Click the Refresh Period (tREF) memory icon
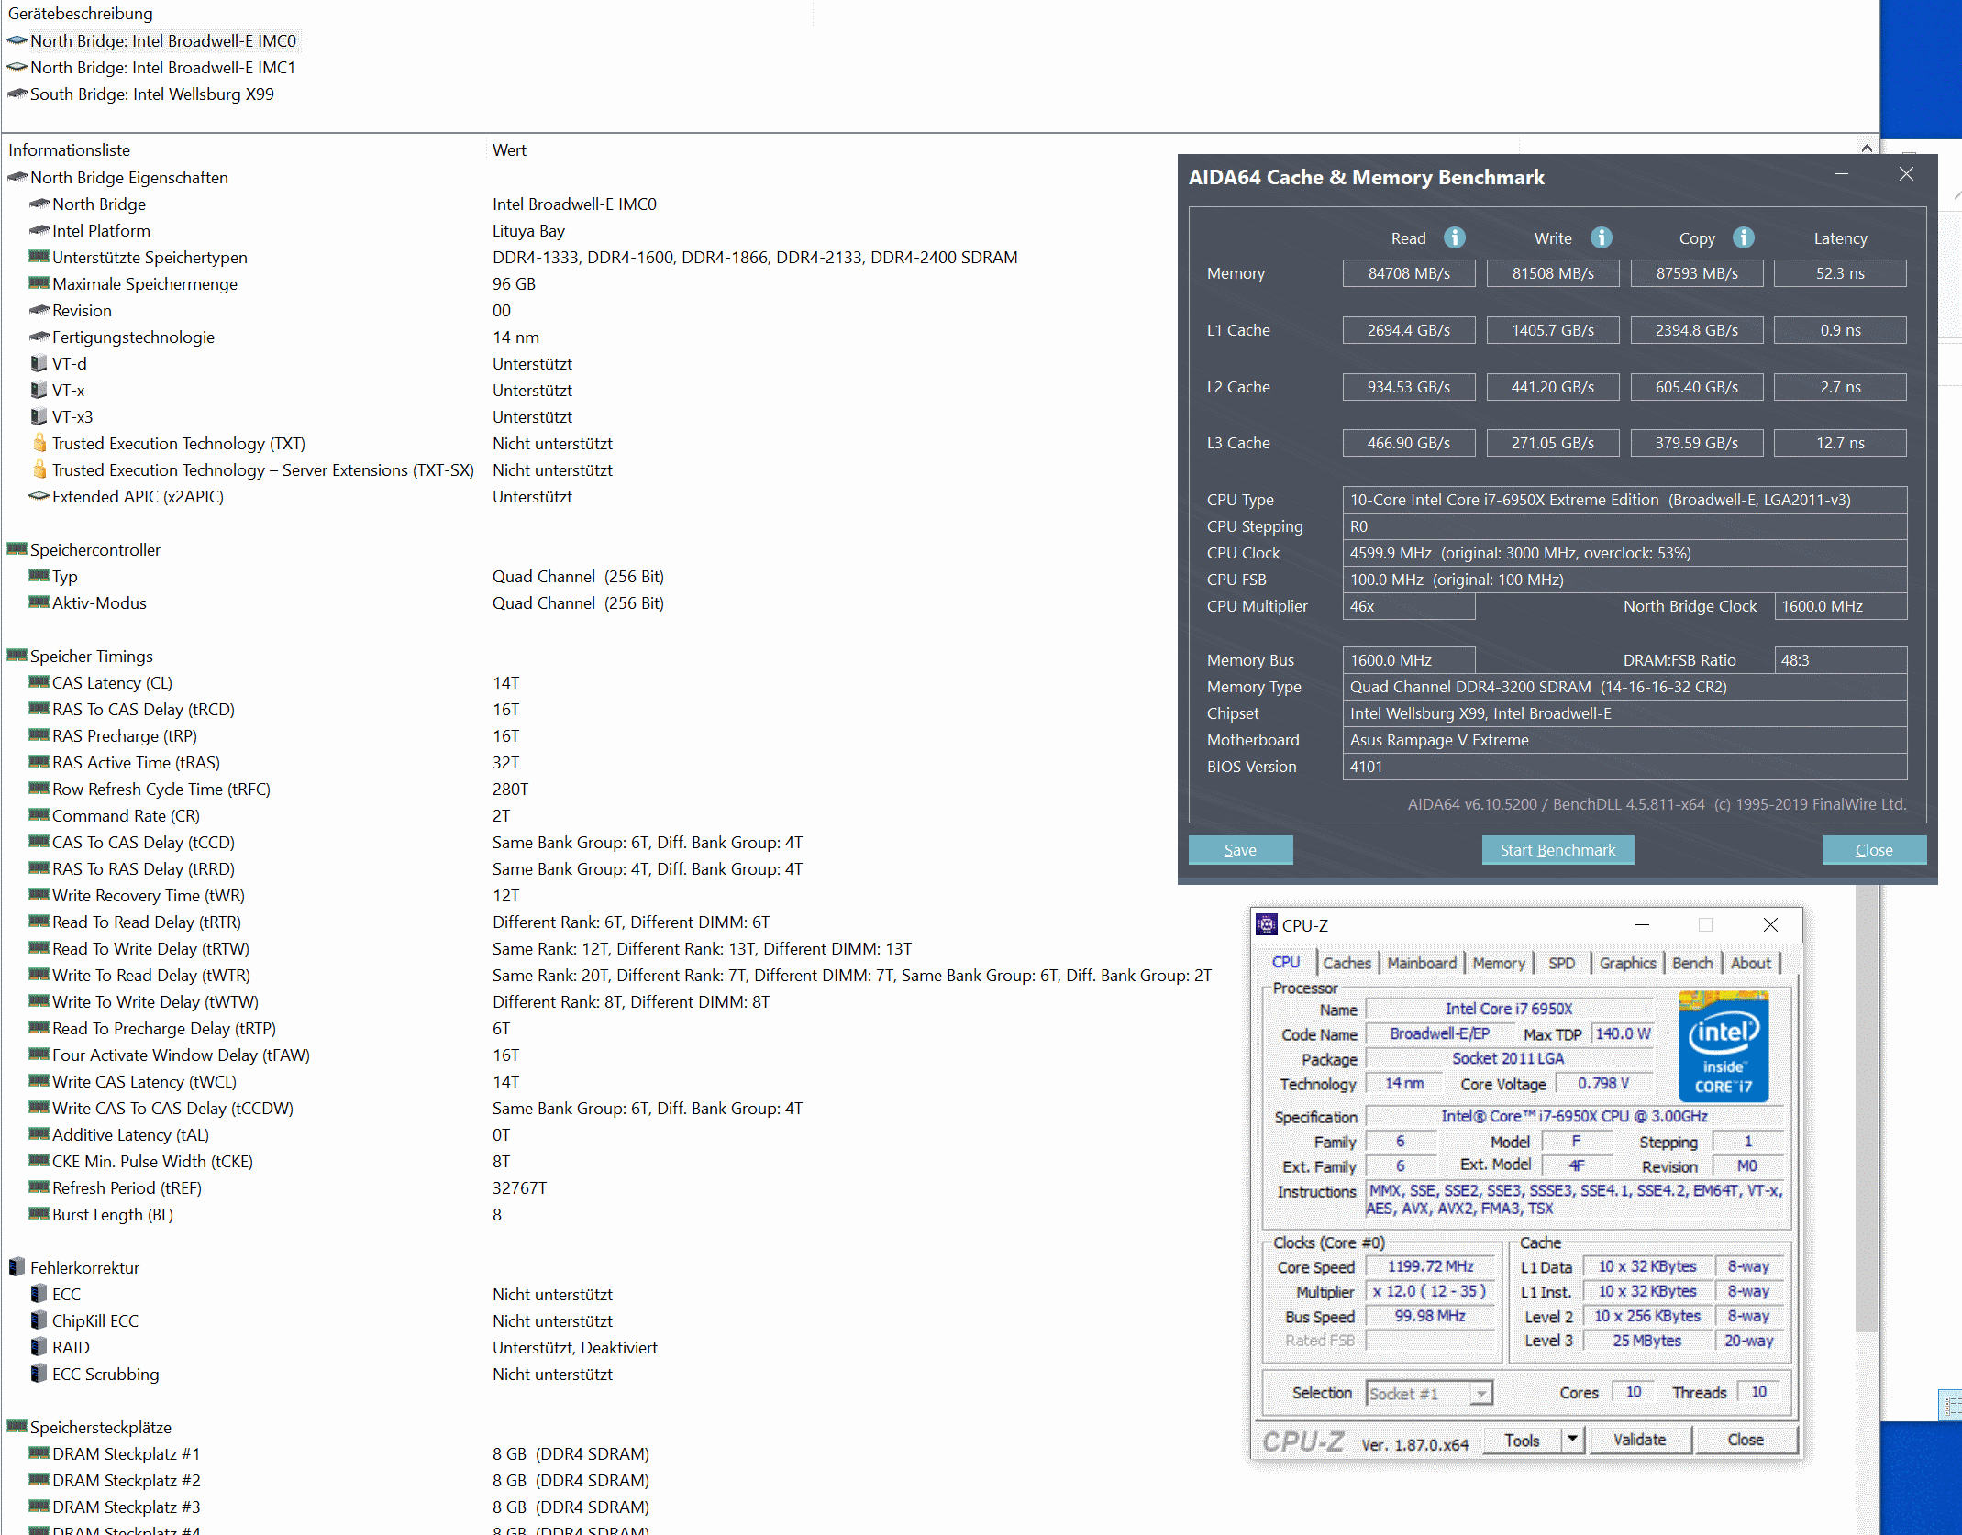This screenshot has height=1535, width=1962. pos(39,1188)
